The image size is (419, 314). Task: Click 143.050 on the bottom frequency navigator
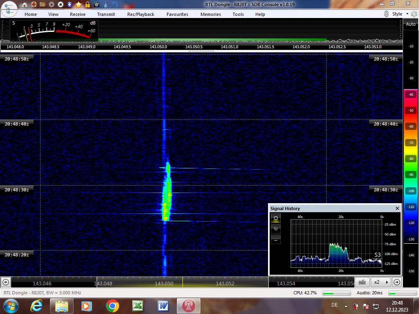tap(164, 284)
